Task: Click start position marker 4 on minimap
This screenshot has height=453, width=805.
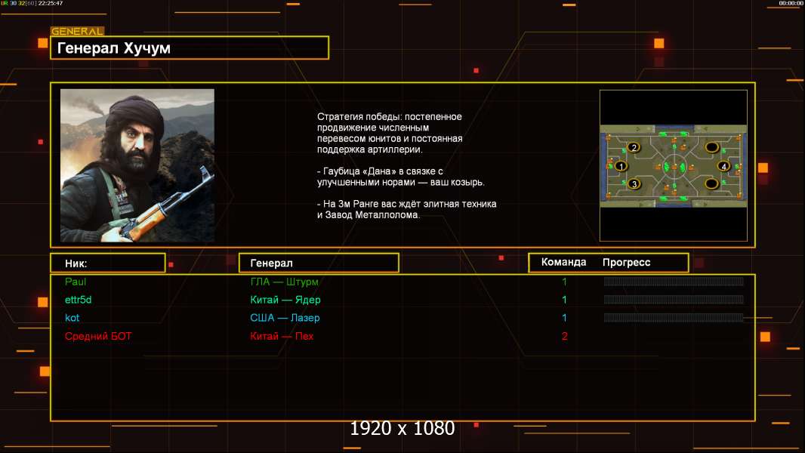Action: (724, 166)
